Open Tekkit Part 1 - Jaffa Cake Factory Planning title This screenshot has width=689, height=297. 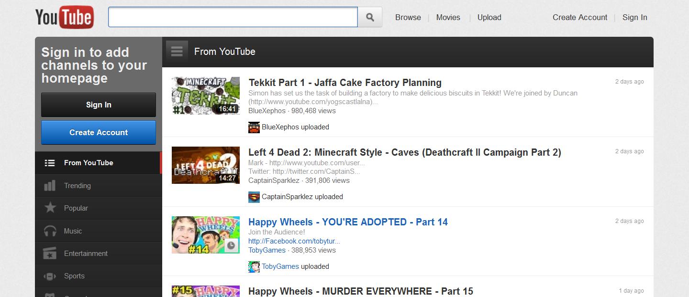345,83
